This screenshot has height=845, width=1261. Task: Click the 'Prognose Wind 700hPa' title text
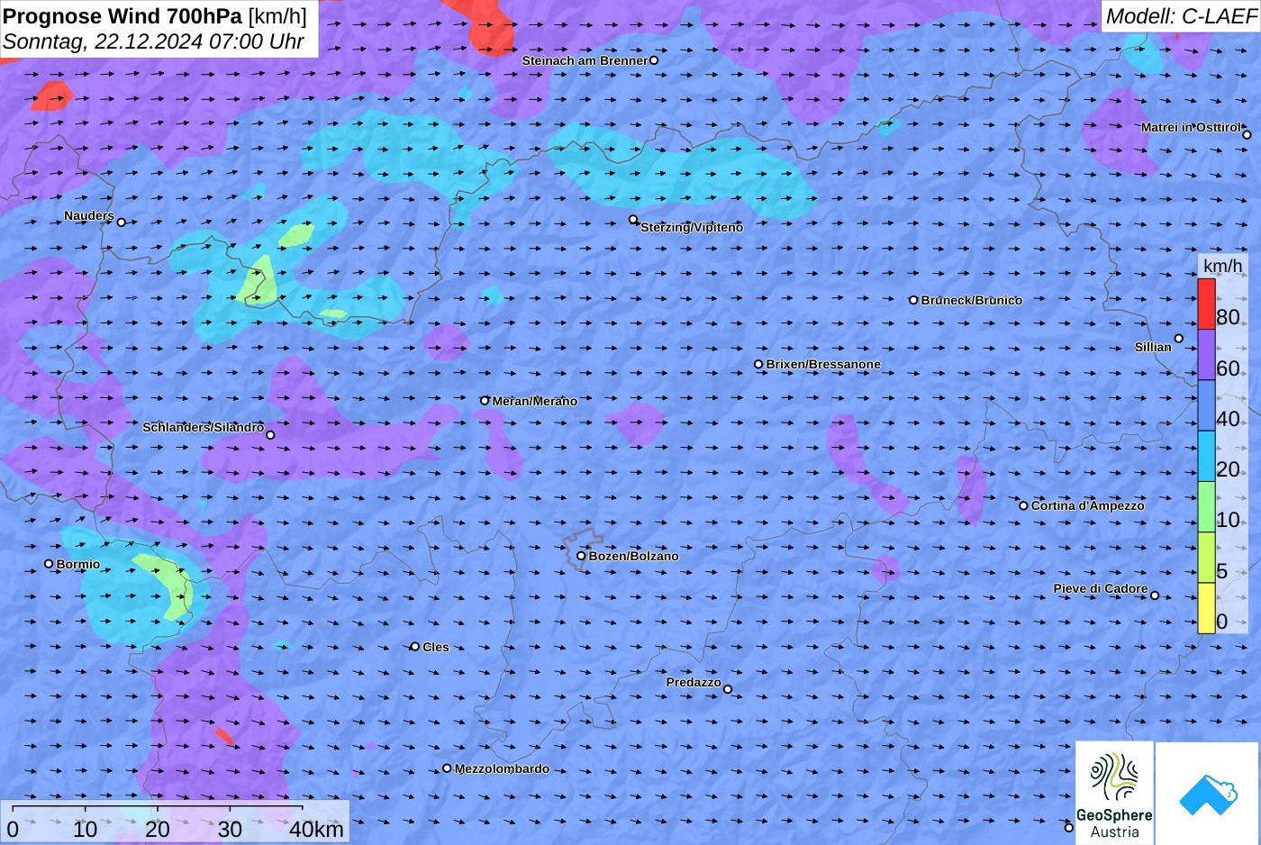pyautogui.click(x=122, y=16)
